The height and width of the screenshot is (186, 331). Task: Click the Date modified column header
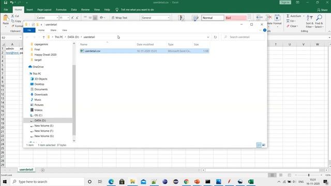pos(145,44)
